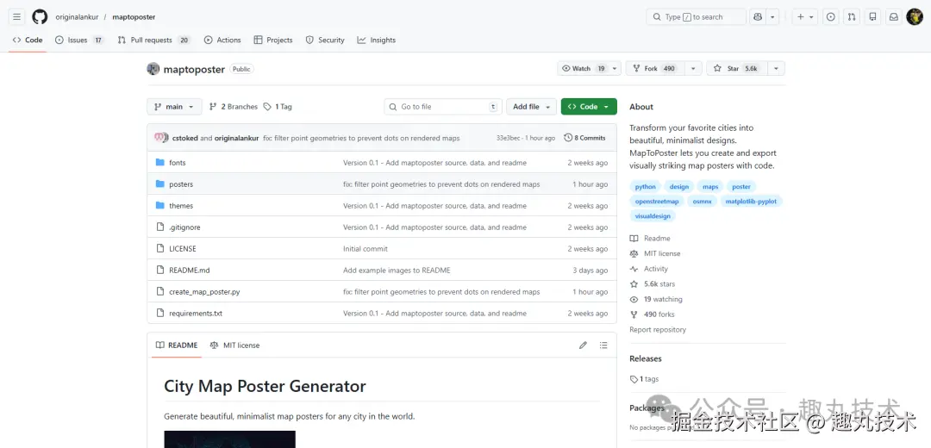Select the osmnx topic tag

(703, 201)
